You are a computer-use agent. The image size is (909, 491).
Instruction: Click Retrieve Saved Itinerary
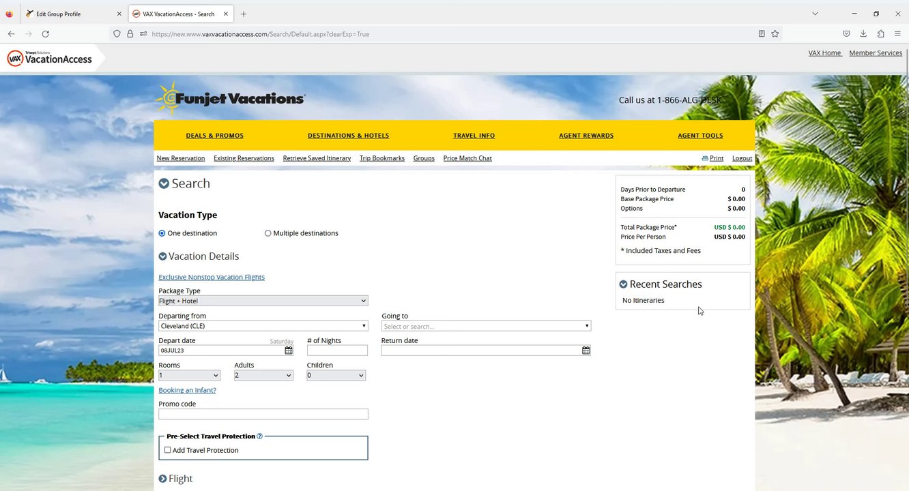coord(317,158)
